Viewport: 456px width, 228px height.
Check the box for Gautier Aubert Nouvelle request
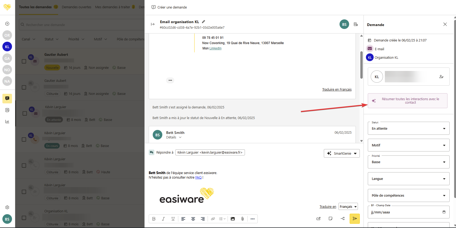coord(24,61)
